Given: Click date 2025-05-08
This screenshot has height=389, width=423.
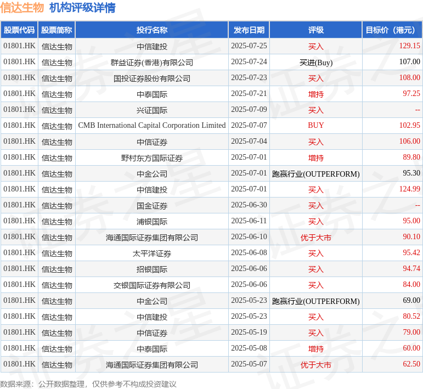Looking at the screenshot, I should coord(249,348).
